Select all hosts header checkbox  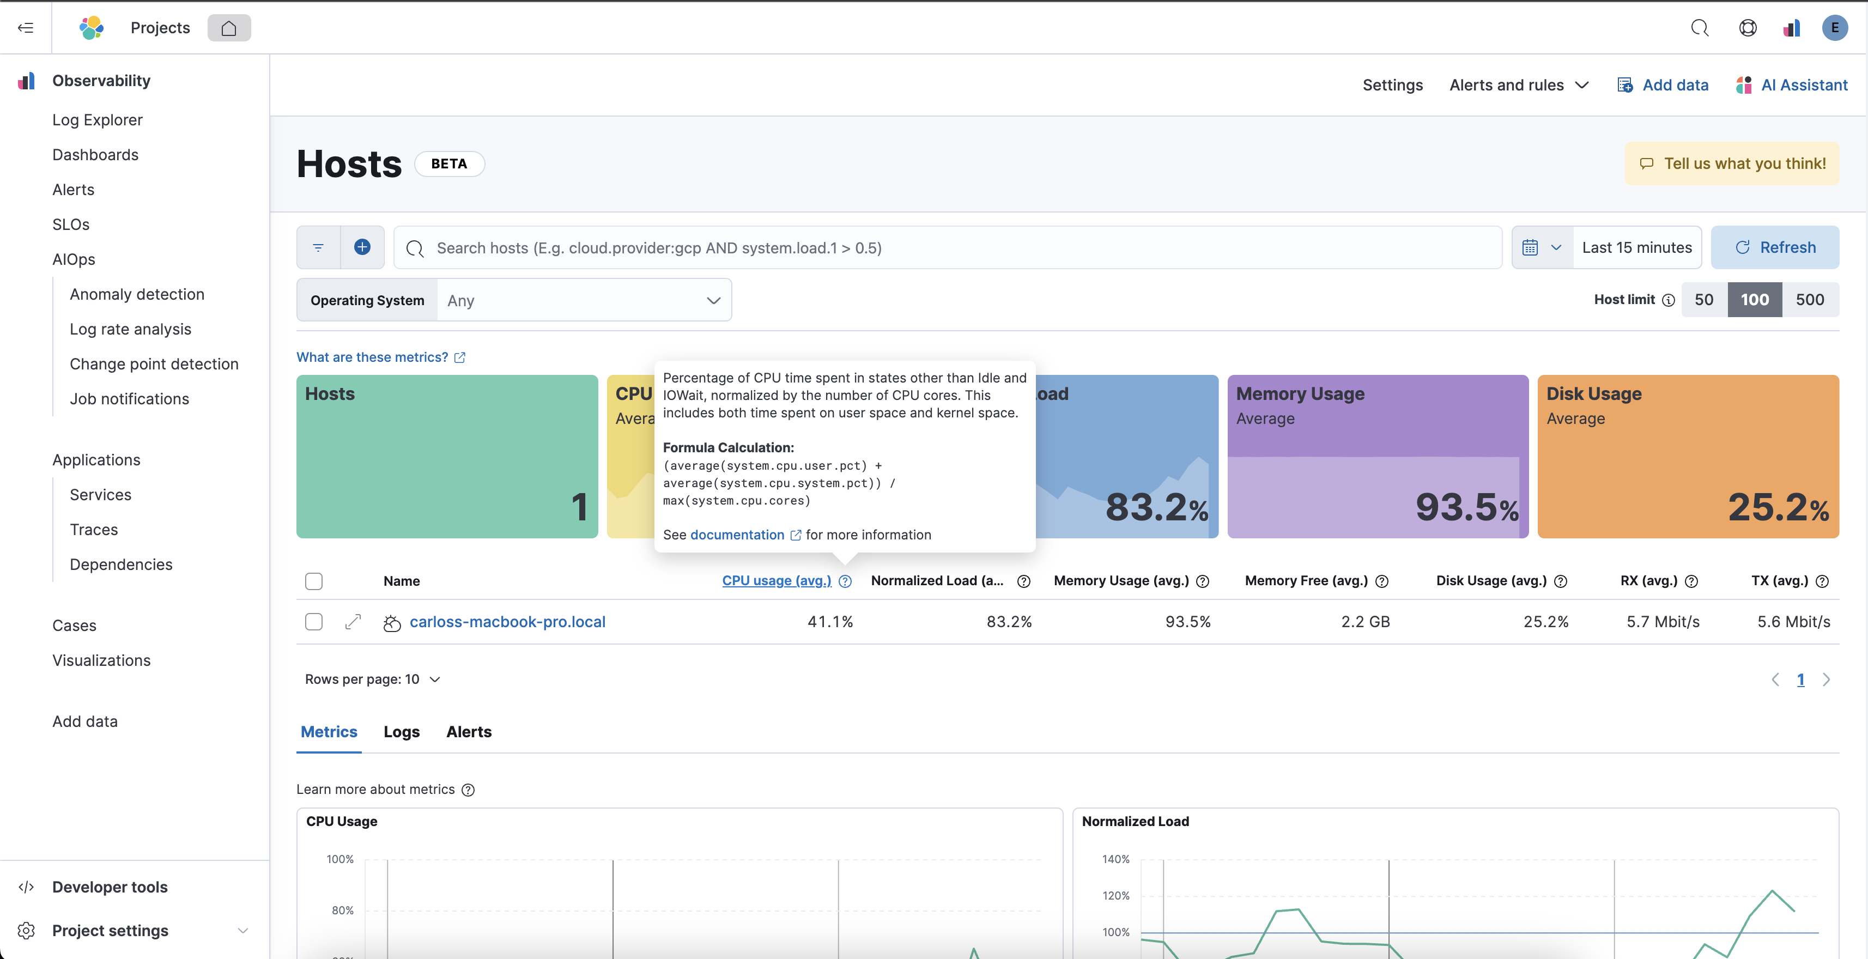[x=314, y=581]
